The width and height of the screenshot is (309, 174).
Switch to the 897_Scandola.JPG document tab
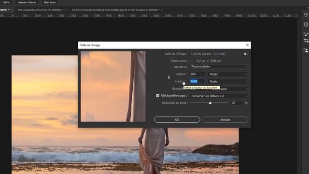click(x=41, y=10)
